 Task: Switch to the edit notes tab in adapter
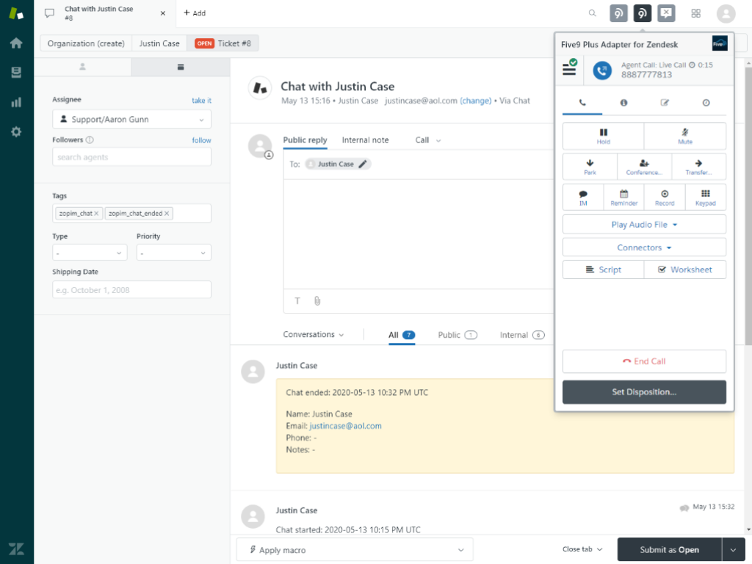(x=665, y=103)
